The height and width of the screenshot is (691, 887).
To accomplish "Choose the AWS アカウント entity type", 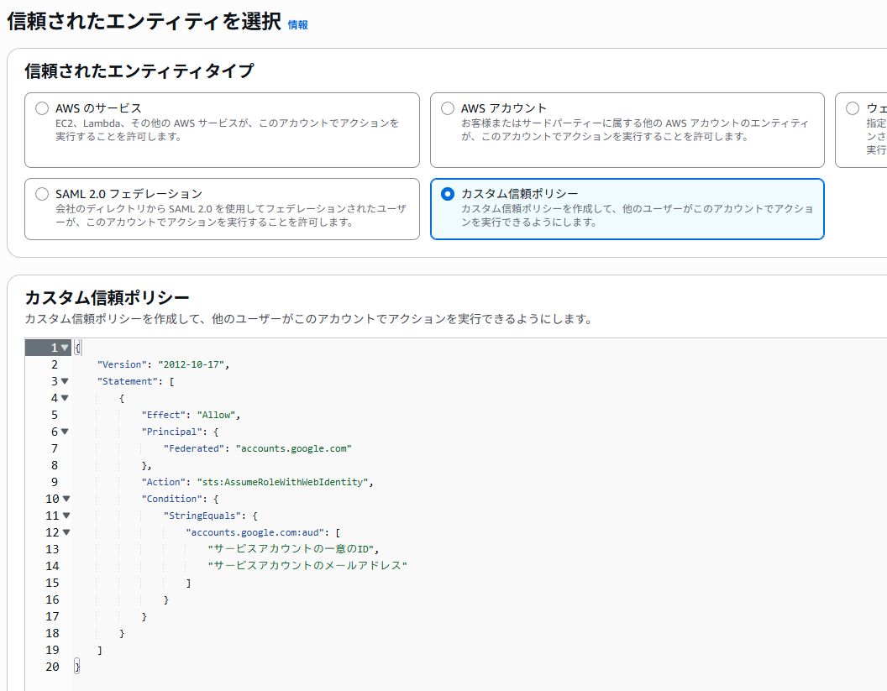I will pos(447,108).
